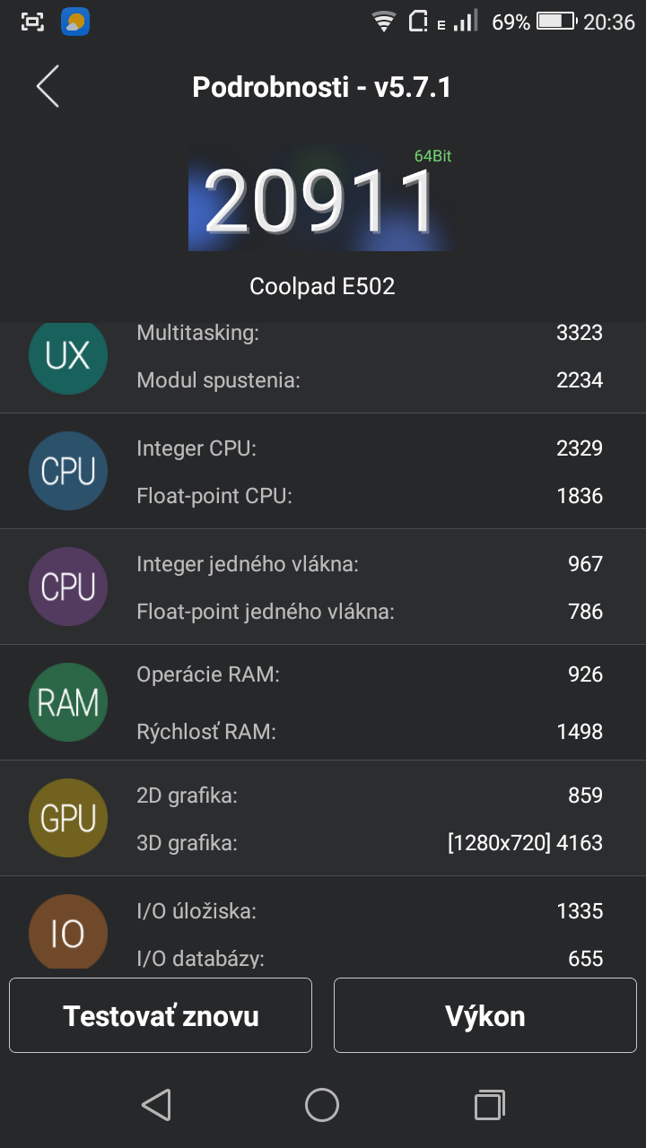This screenshot has width=646, height=1148.
Task: Open the weather app notification icon
Action: coord(75,22)
